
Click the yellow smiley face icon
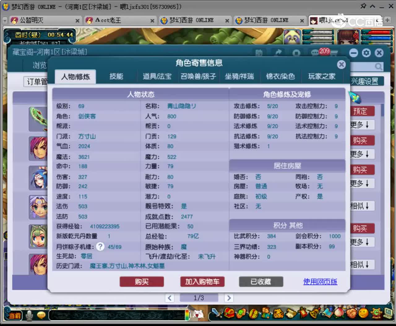[364, 313]
